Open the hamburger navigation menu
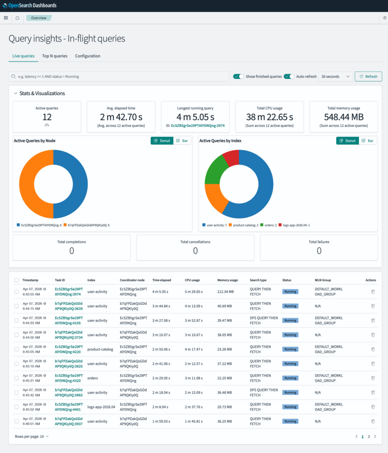This screenshot has height=453, width=388. coord(6,18)
